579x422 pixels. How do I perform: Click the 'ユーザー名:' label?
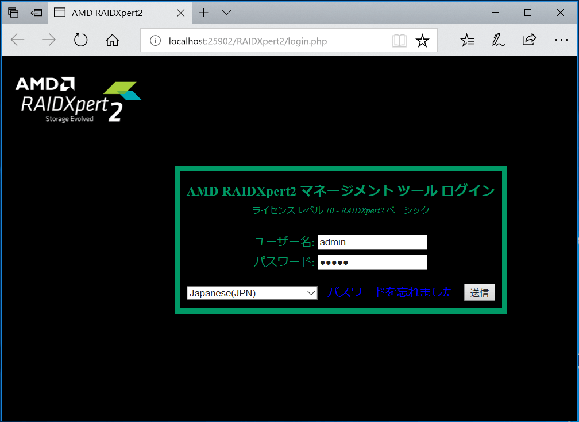click(x=284, y=242)
